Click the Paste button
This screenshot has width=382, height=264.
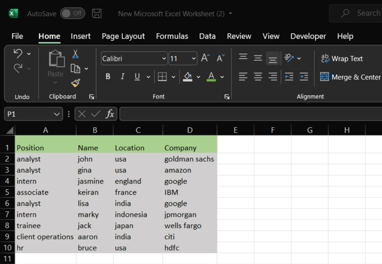[x=56, y=64]
